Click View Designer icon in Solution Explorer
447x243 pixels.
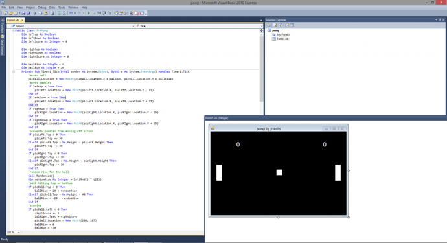pos(292,25)
